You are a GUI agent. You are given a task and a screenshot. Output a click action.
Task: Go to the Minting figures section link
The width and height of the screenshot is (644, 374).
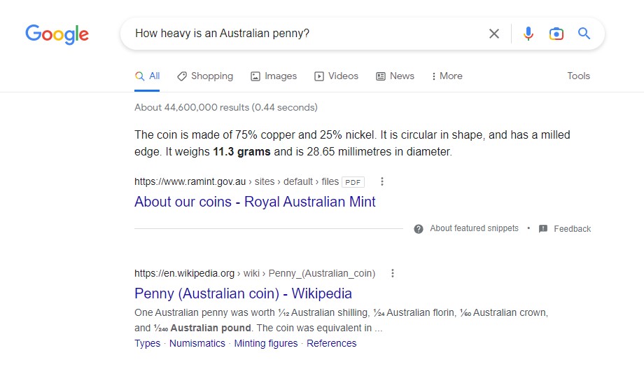(x=266, y=343)
